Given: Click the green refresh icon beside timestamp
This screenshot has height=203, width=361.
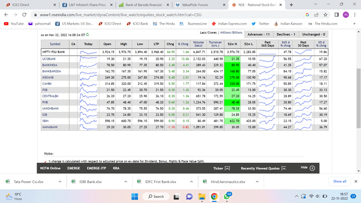Looking at the screenshot, I should 87,35.
